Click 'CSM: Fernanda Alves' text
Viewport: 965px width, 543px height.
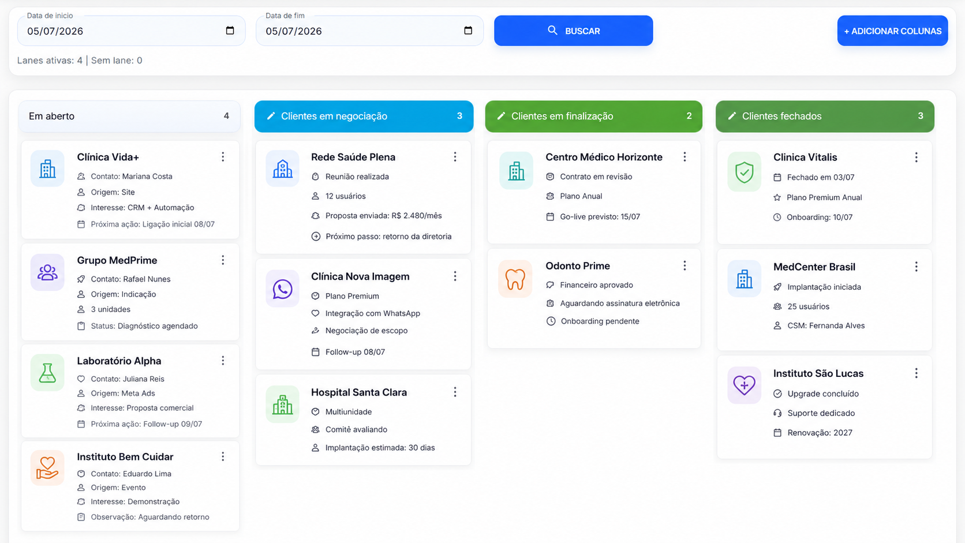click(826, 325)
